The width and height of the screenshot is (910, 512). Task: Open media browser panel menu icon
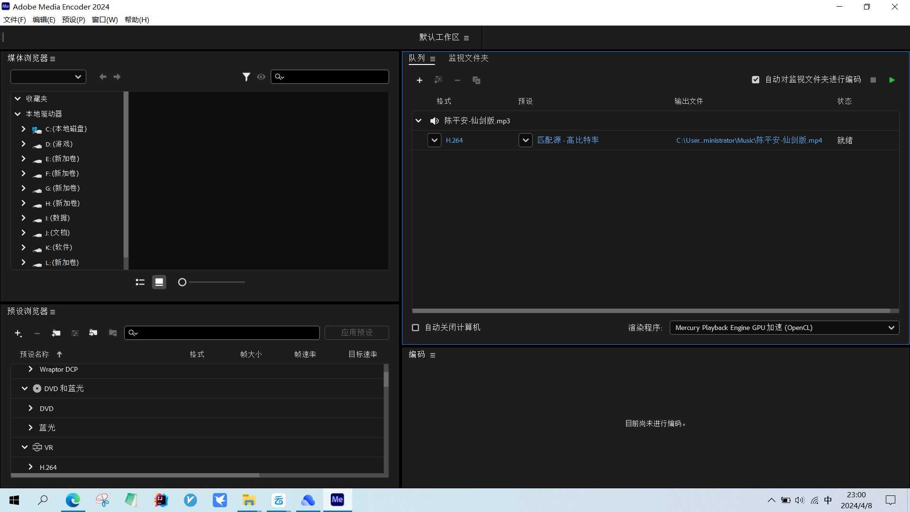click(x=53, y=59)
